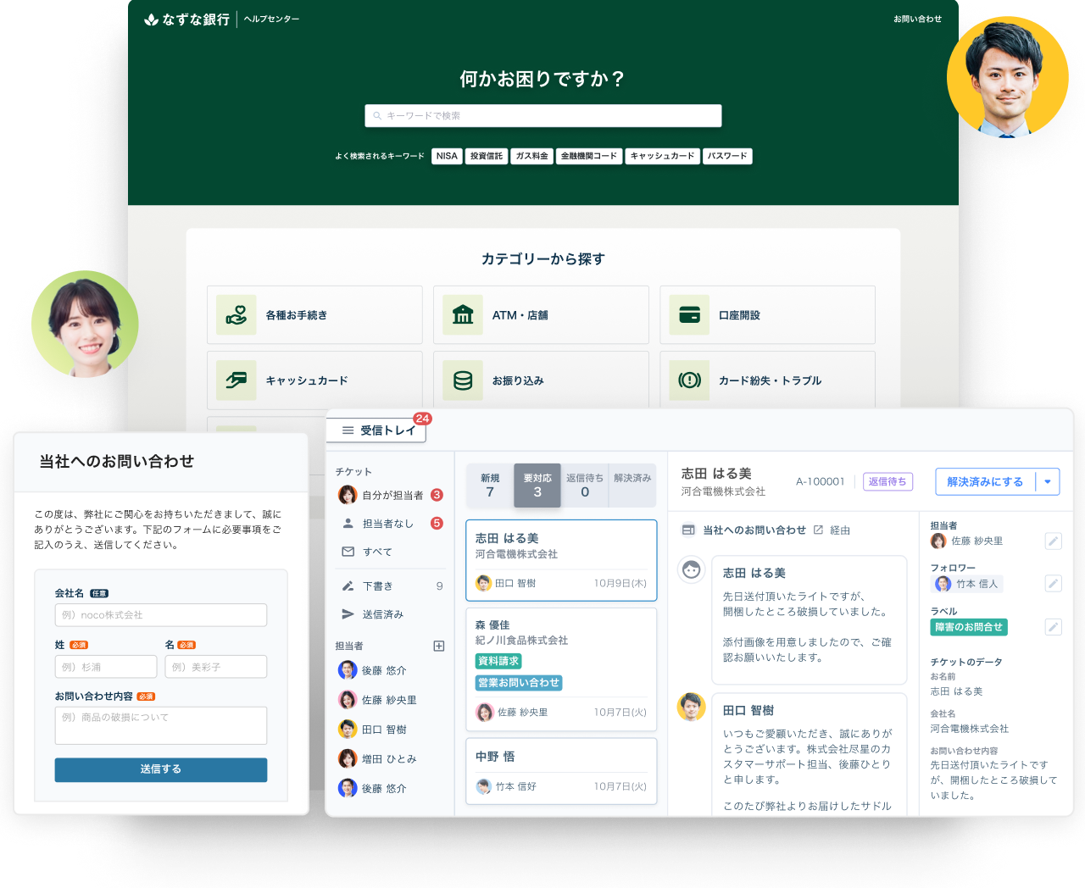This screenshot has width=1085, height=888.
Task: Click 田口 智樹 avatar in the reply message
Action: [x=692, y=707]
